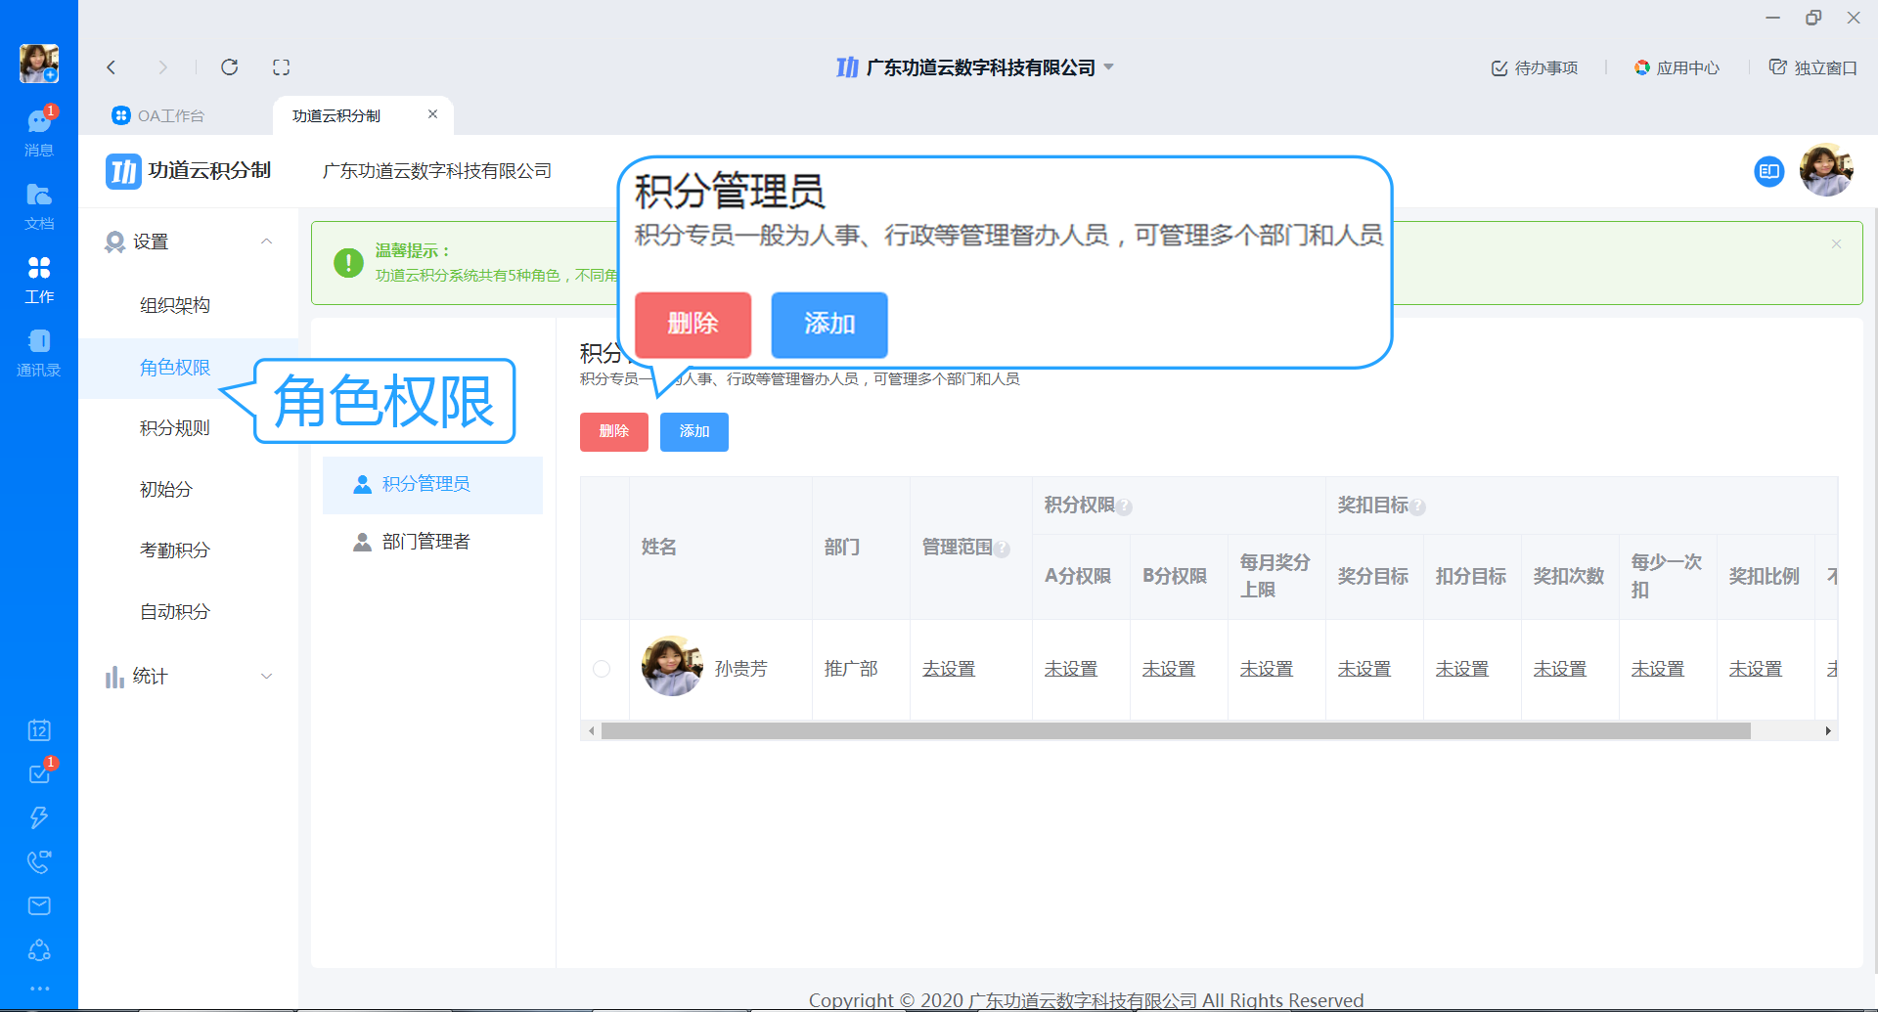Click the blue help guide icon near avatar

[1769, 172]
